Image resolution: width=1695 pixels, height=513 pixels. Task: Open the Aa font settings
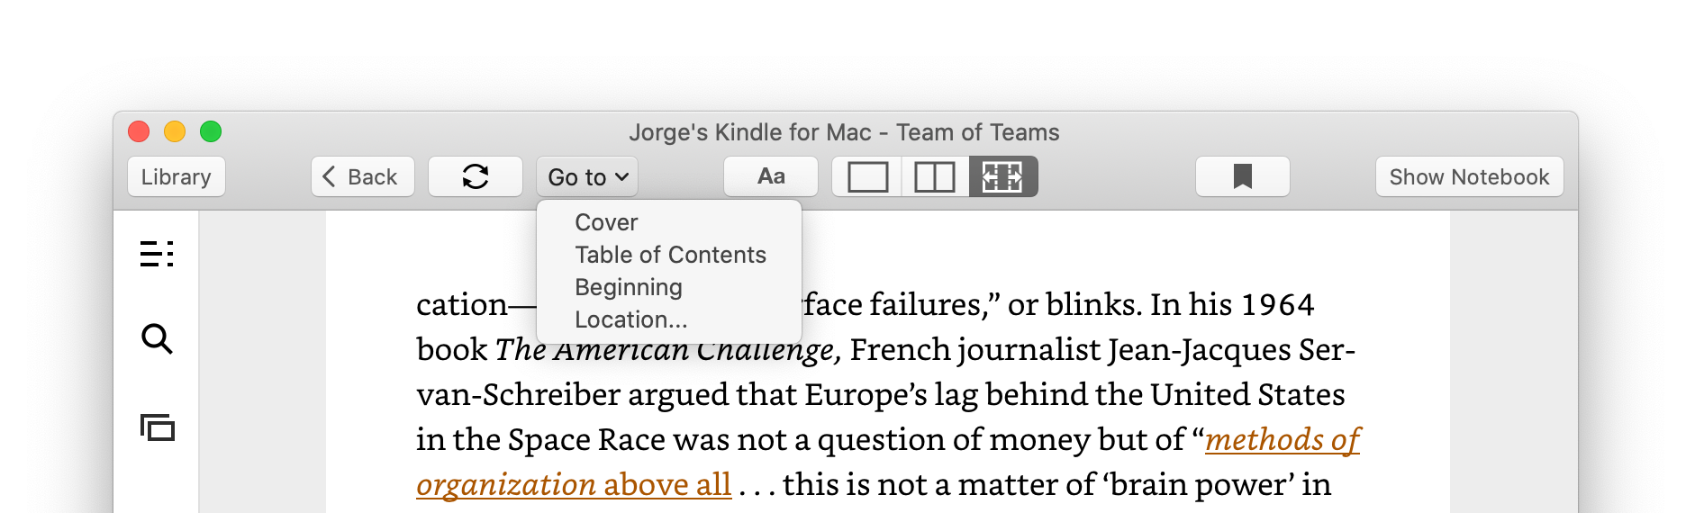[771, 176]
